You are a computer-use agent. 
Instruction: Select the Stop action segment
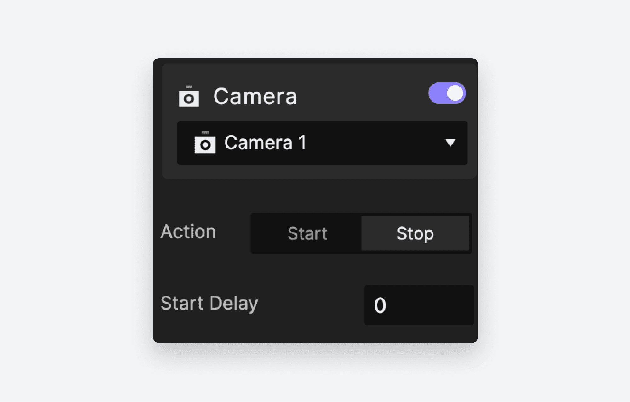click(415, 233)
